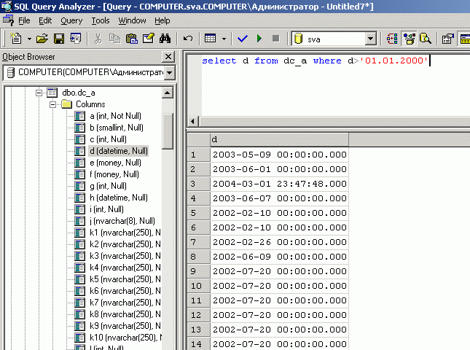Close the Object Browser panel
Viewport: 470px width, 350px height.
tap(168, 56)
